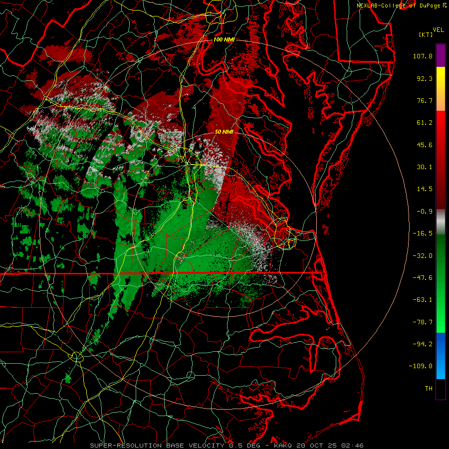This screenshot has width=449, height=449.
Task: Select the -32.0 scale value
Action: [x=423, y=256]
